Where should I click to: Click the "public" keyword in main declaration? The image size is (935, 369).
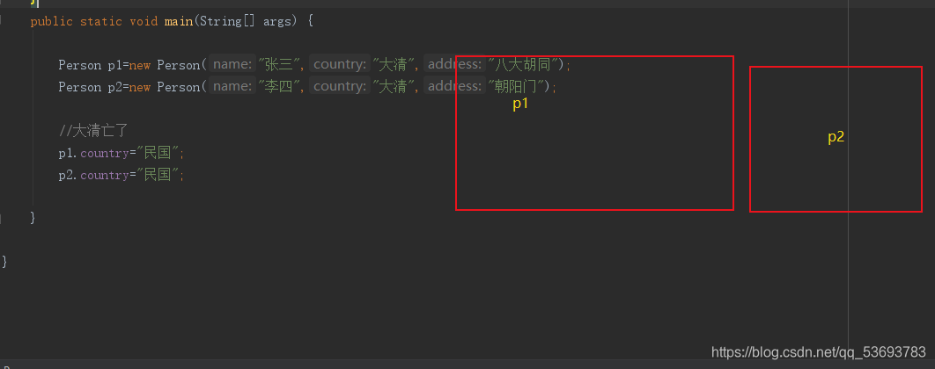pos(51,21)
